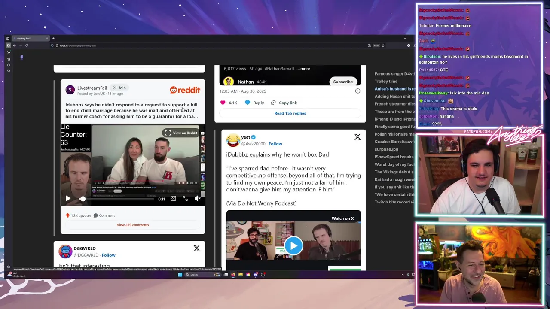Open a new browser tab with plus icon

click(53, 38)
